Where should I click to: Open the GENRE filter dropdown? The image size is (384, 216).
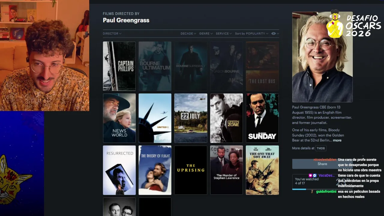[x=206, y=34]
